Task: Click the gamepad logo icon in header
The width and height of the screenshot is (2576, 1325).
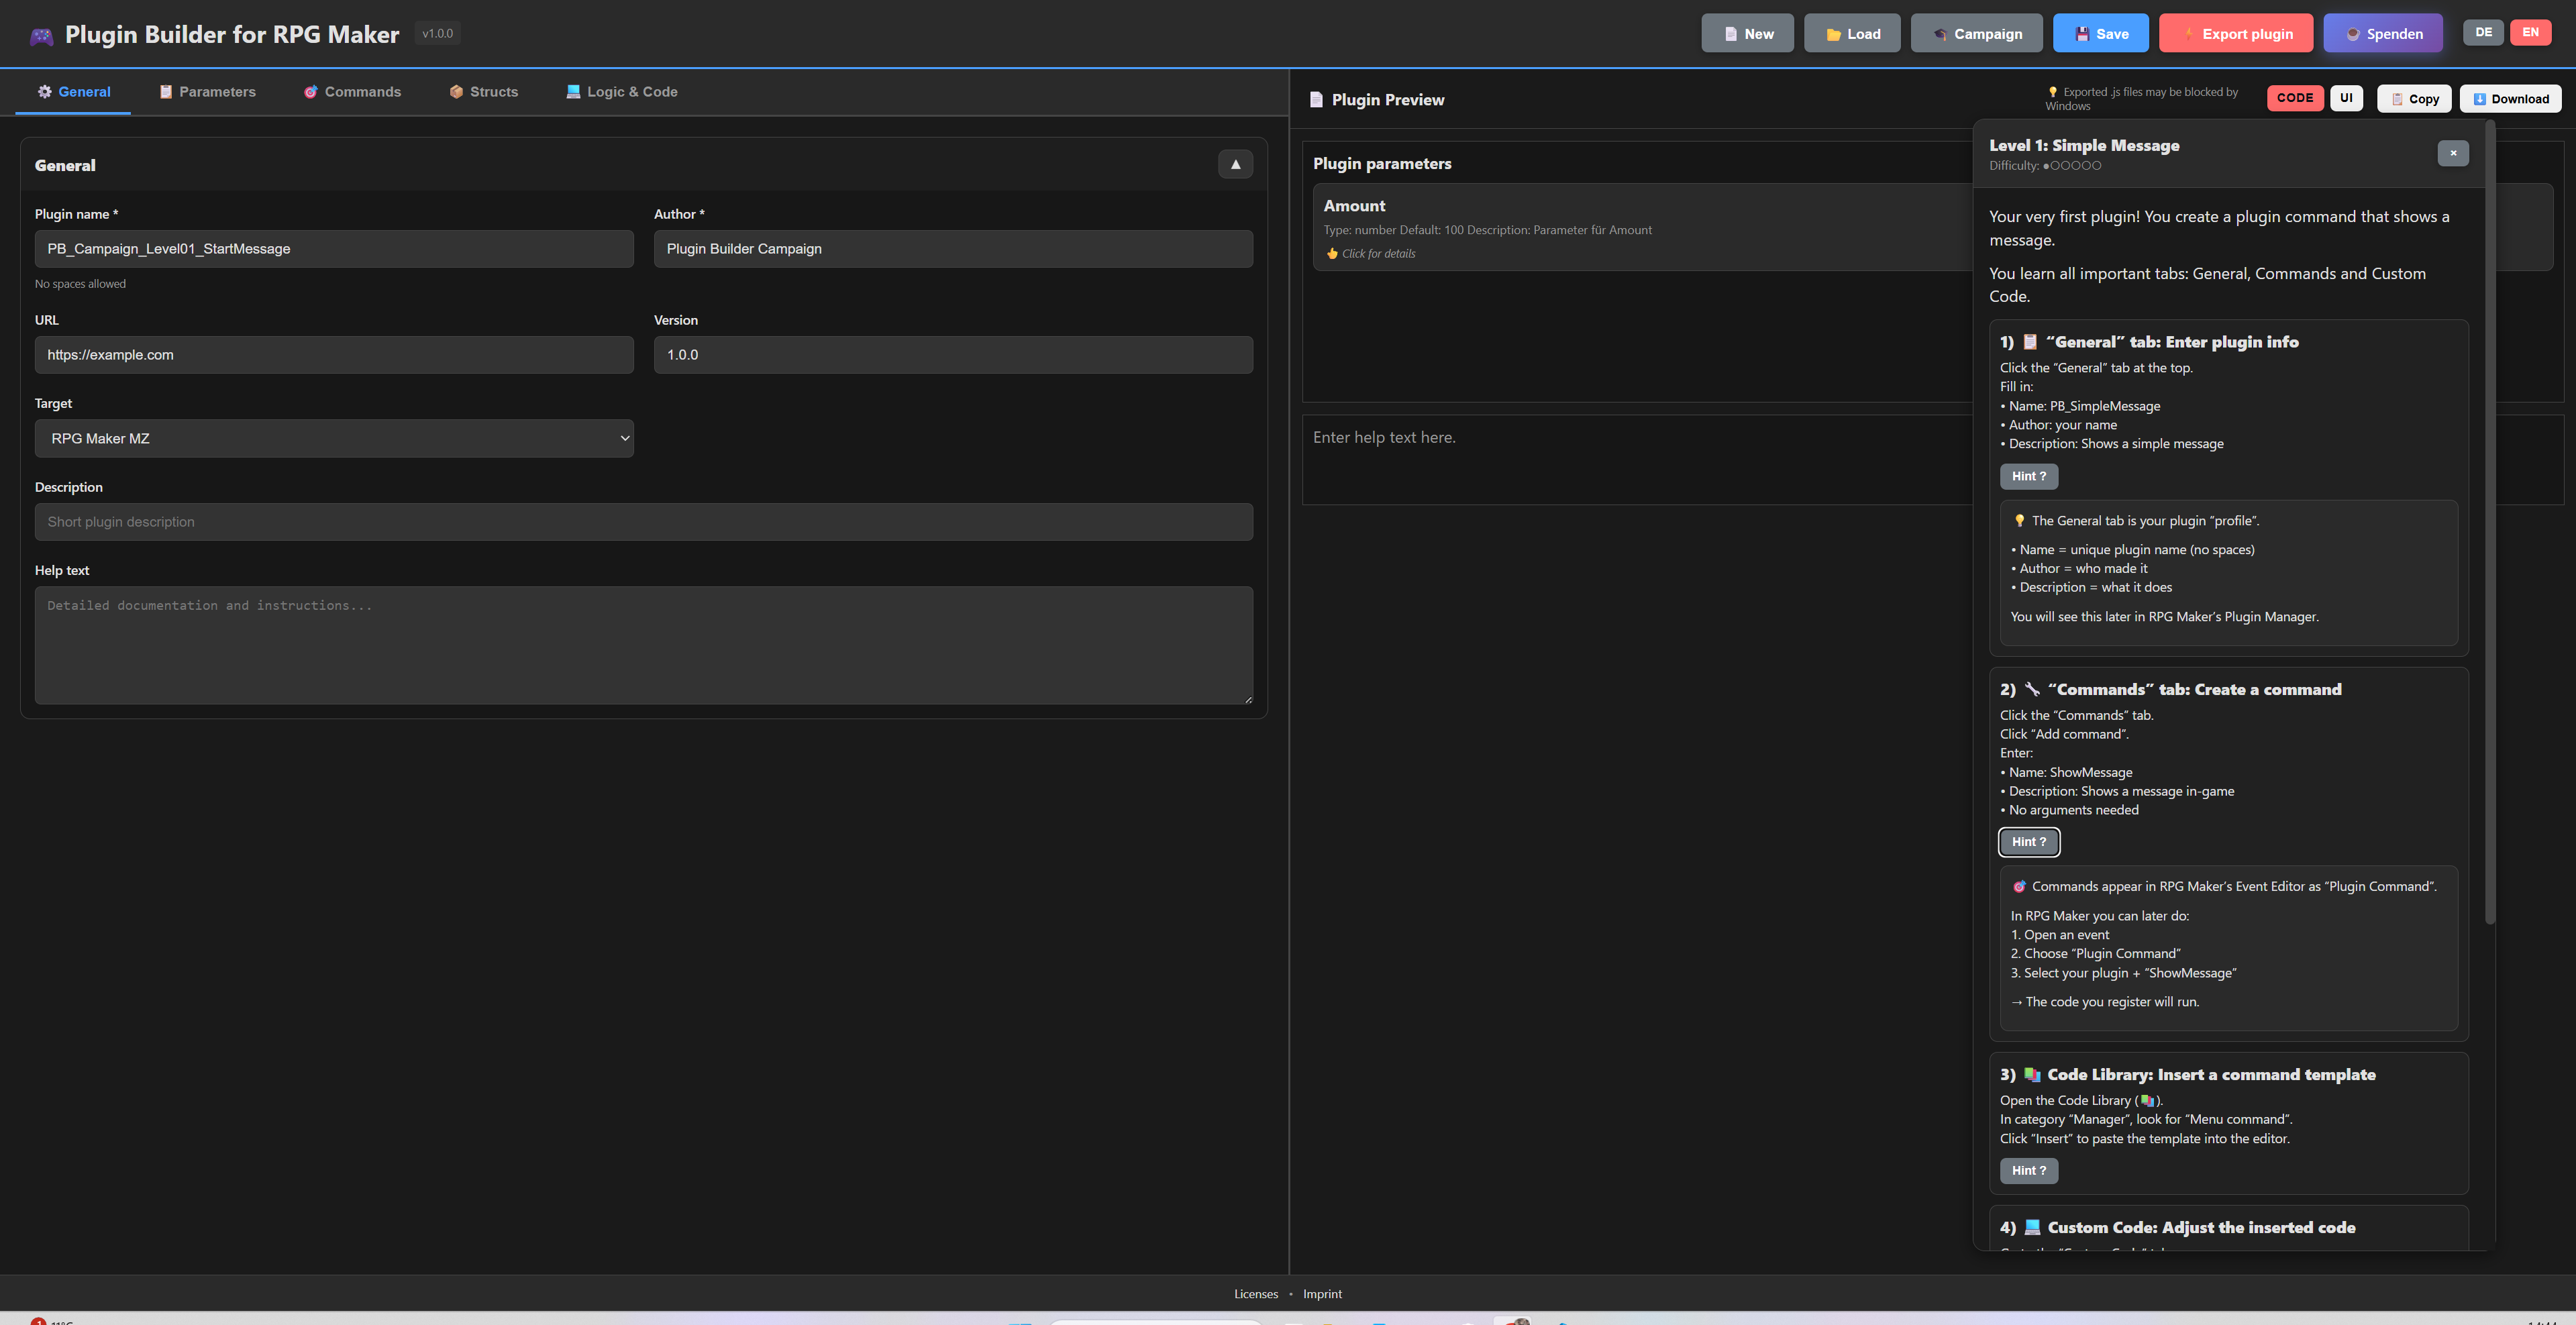Action: (x=41, y=36)
